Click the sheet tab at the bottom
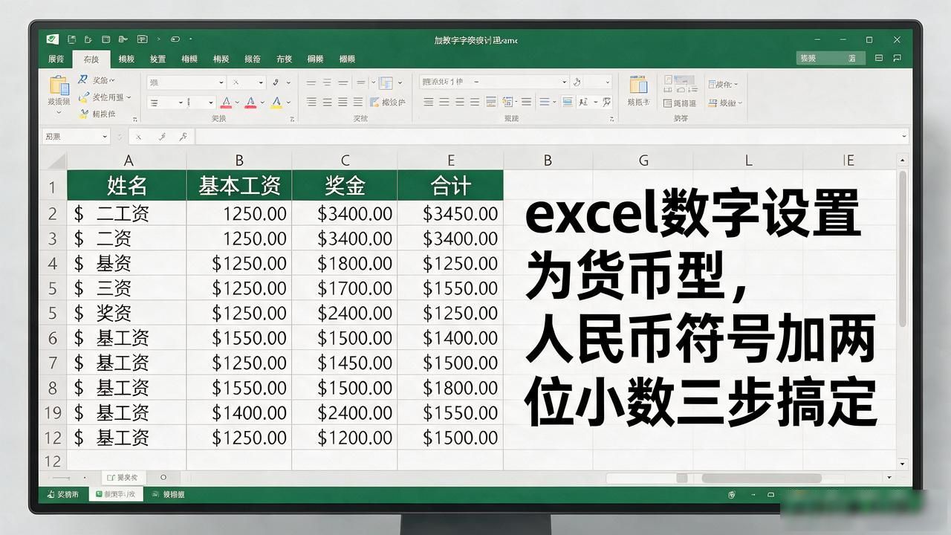This screenshot has height=535, width=951. point(123,478)
